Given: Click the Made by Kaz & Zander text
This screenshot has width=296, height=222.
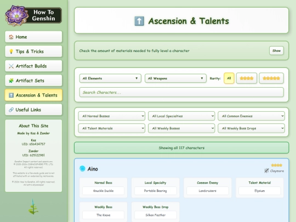Looking at the screenshot, I should (33, 133).
